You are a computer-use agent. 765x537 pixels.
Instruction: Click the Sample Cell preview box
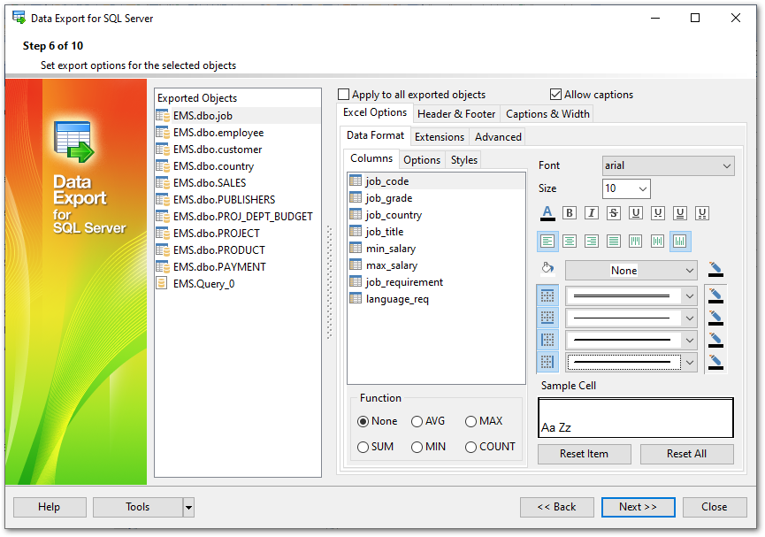[636, 418]
